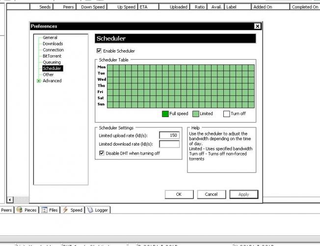Viewport: 320px width, 246px height.
Task: Click the Tue row label
Action: pos(101,73)
